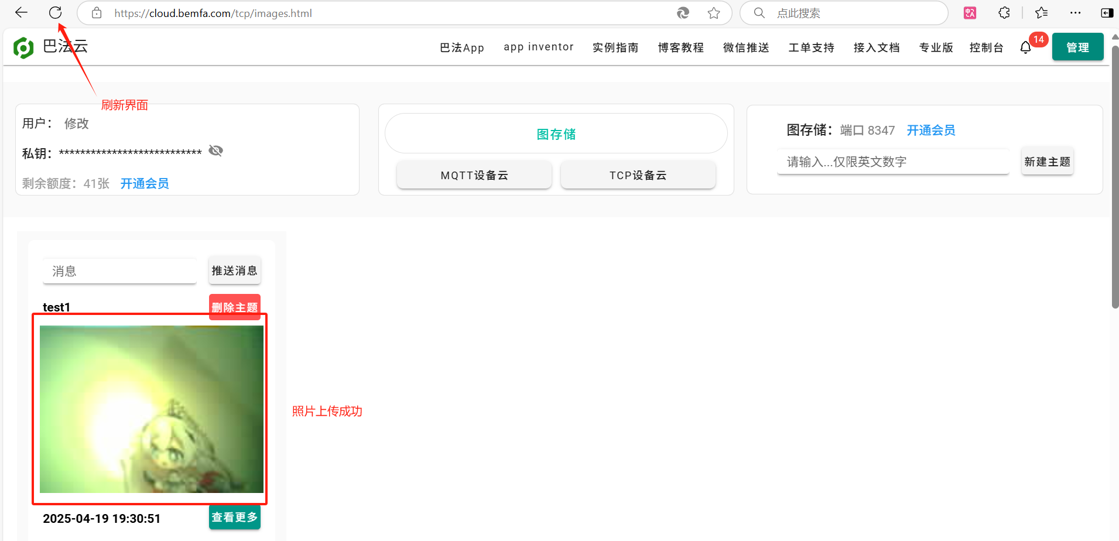Click the 消息 message input field

[x=119, y=271]
